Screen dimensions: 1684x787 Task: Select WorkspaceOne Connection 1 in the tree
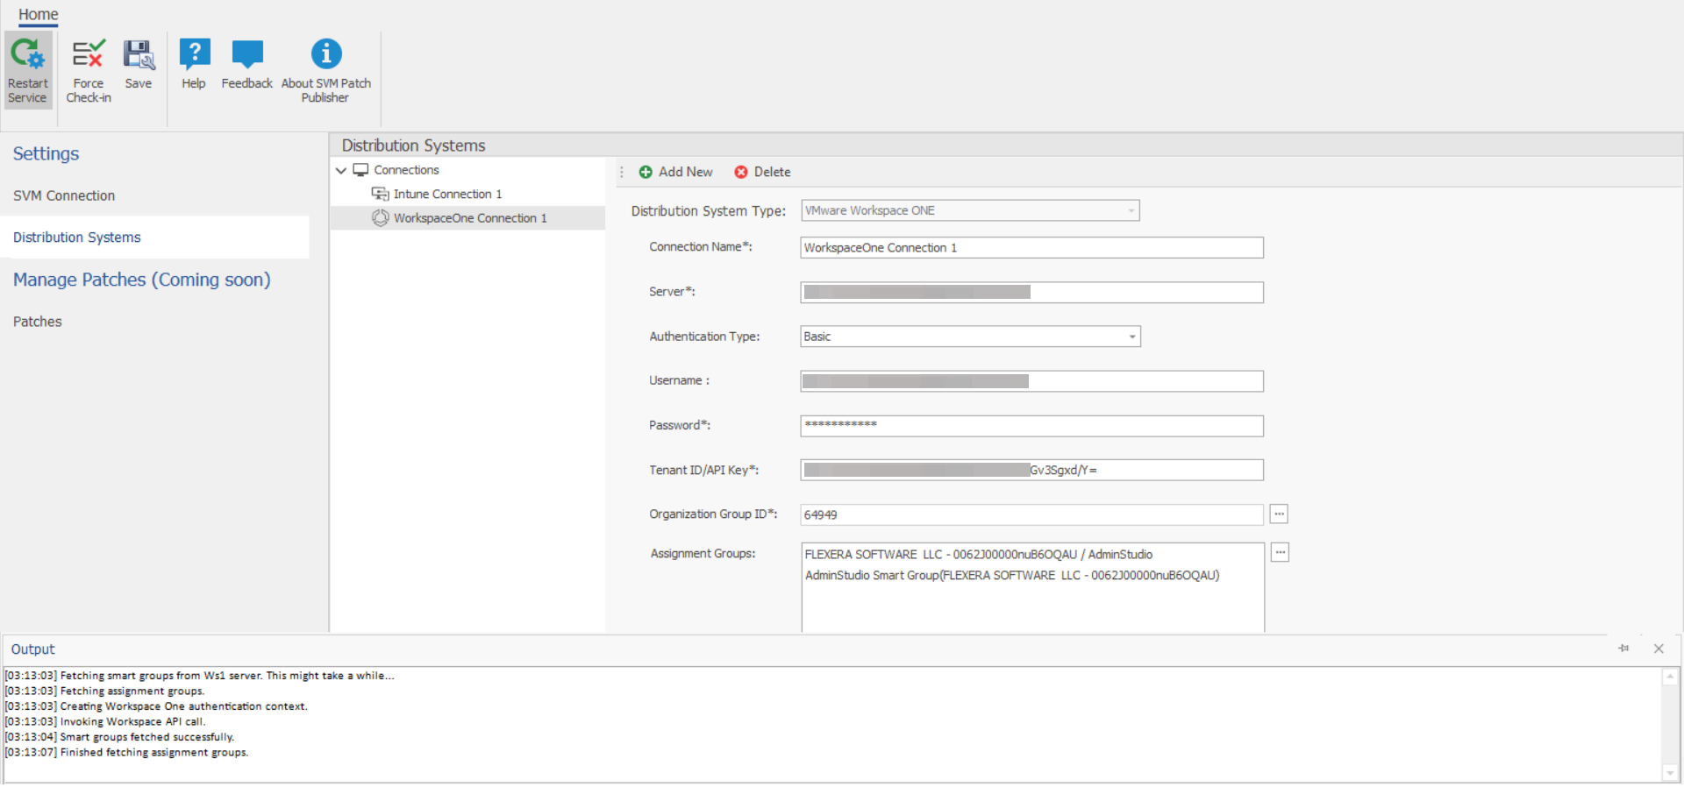point(467,218)
